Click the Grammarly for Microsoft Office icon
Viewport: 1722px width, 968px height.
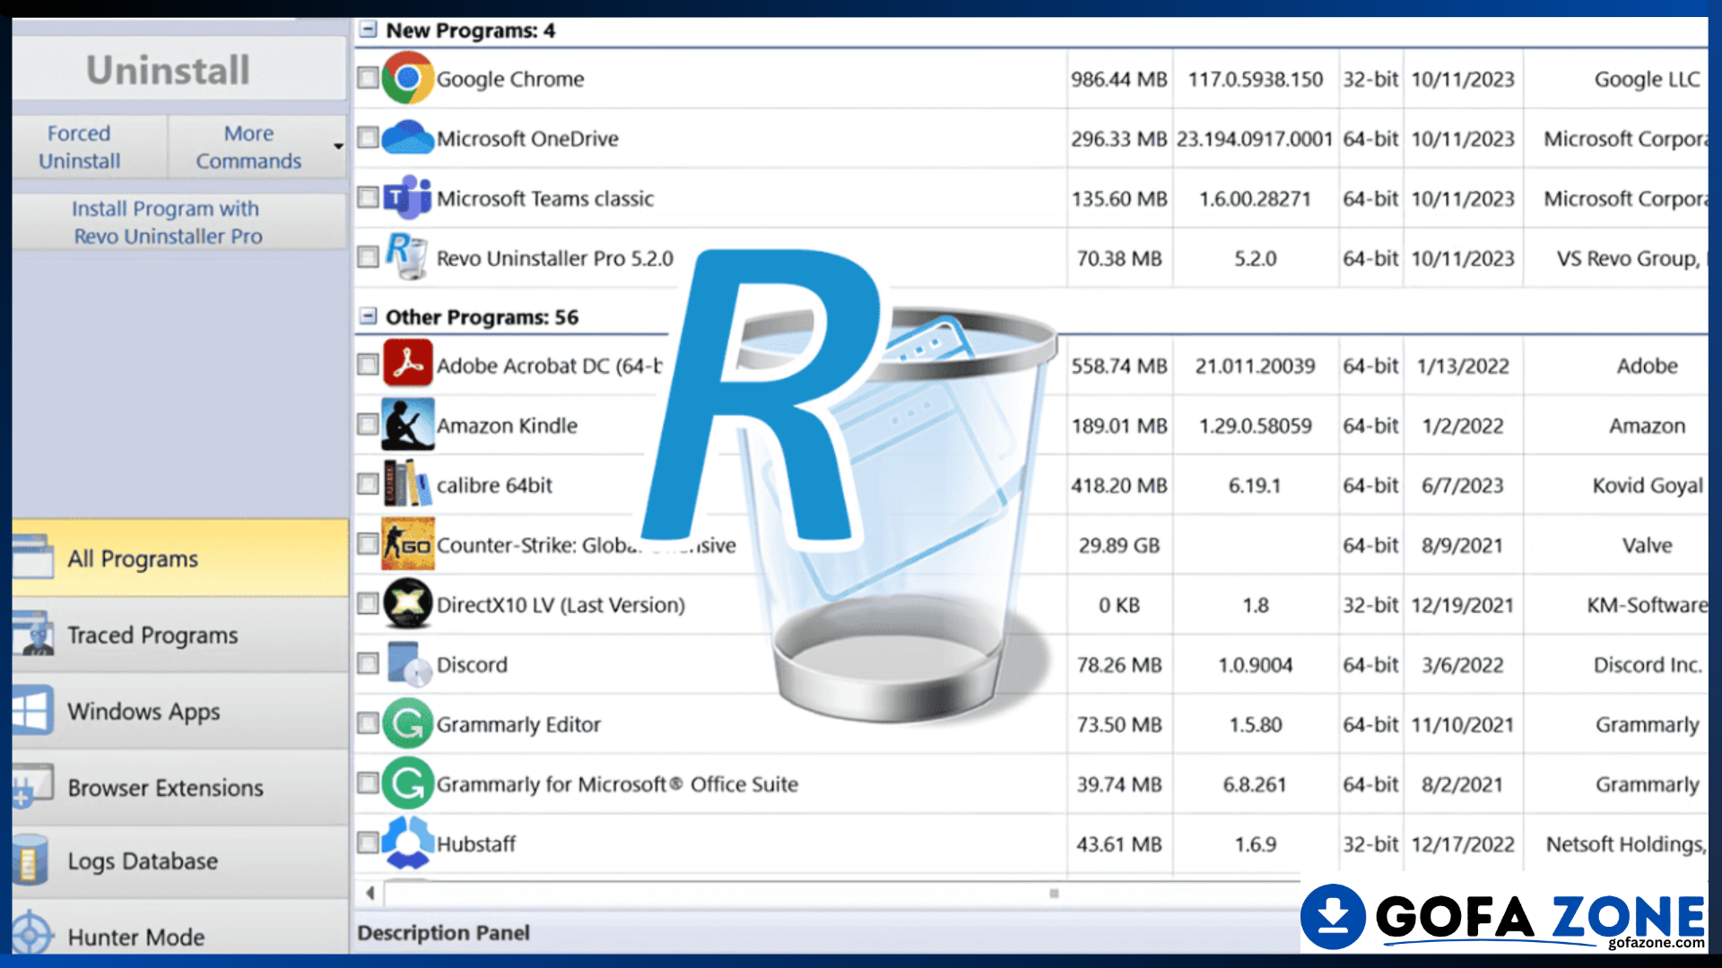[x=407, y=783]
